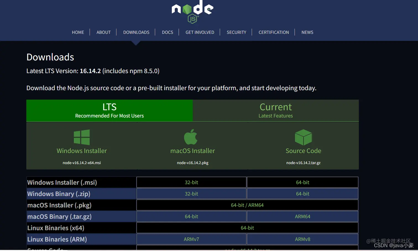
Task: Click the 'Linux Binaries (ARM)' row label
Action: (x=57, y=239)
